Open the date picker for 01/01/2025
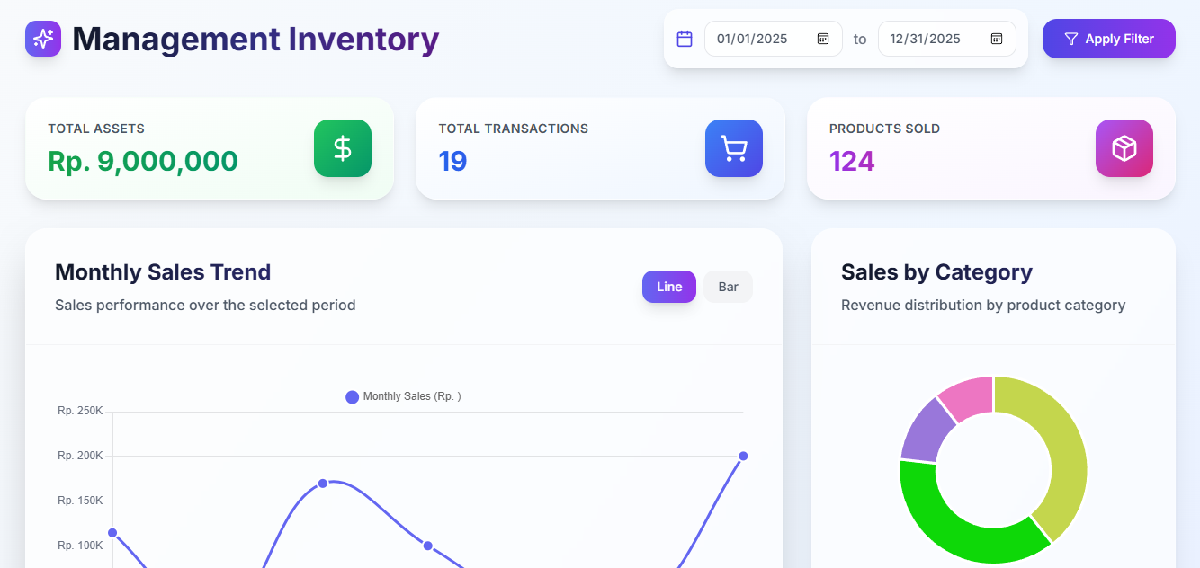This screenshot has height=568, width=1200. 822,39
